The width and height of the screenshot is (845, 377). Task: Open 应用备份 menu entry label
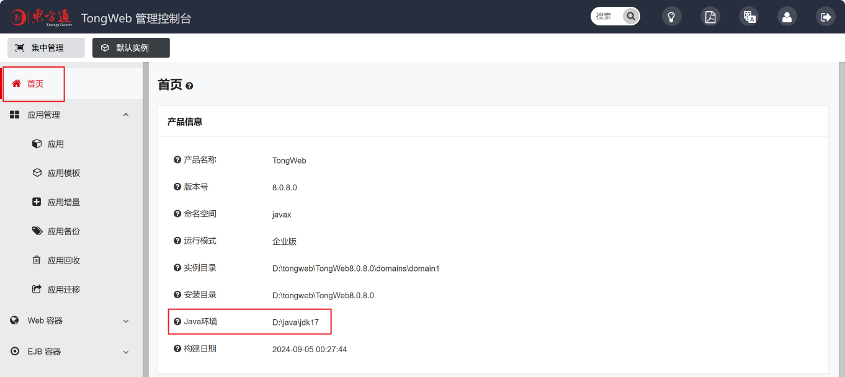(64, 231)
